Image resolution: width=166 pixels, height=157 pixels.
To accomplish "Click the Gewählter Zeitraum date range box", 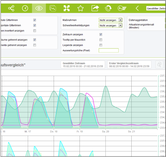I will (83, 65).
